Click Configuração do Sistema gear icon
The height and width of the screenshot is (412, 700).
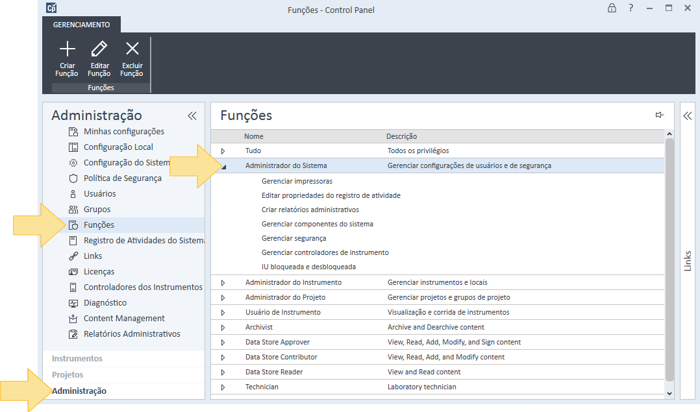73,163
